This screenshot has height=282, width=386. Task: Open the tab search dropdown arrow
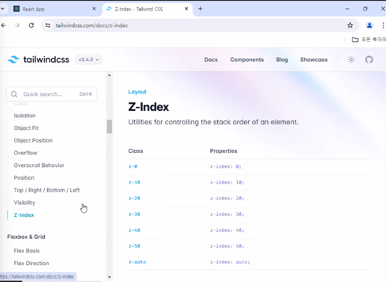point(3,9)
